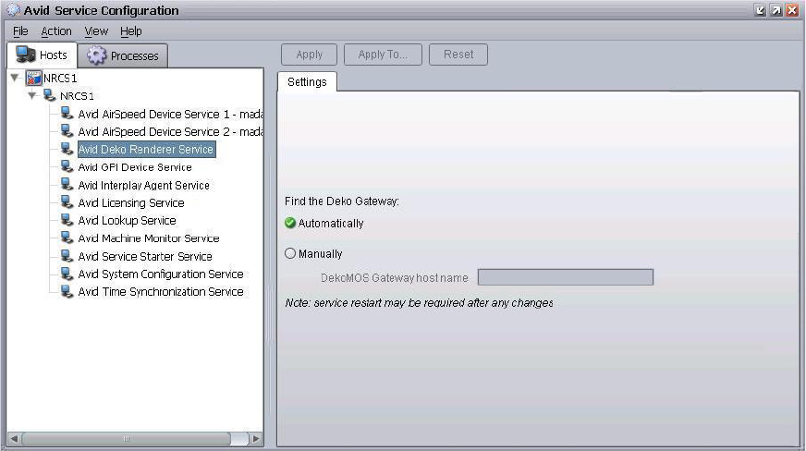This screenshot has height=451, width=806.
Task: Click icon beside Avid Service Starter Service
Action: pyautogui.click(x=67, y=256)
